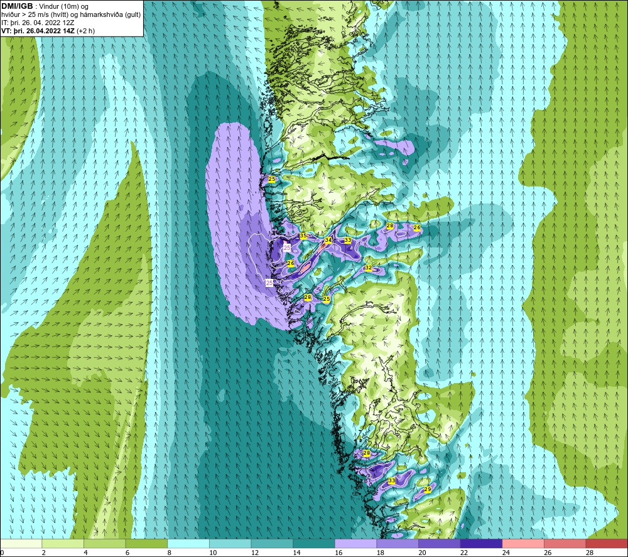The image size is (628, 557).
Task: Click the turquoise 10–12 colour swatch
Action: pos(230,544)
